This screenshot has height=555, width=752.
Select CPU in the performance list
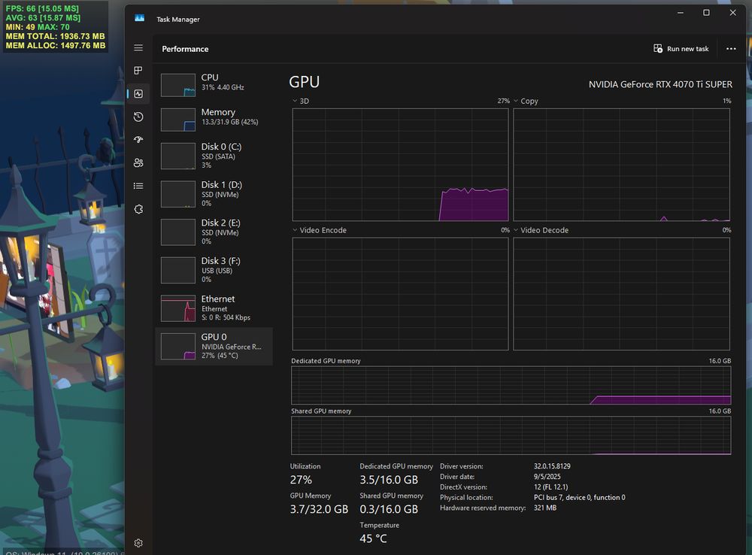[214, 85]
